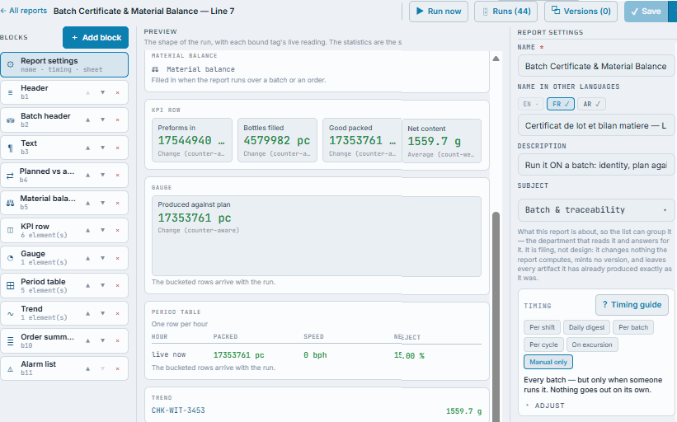Delete the Material balance block
Screen dimensions: 677x422
click(x=117, y=203)
